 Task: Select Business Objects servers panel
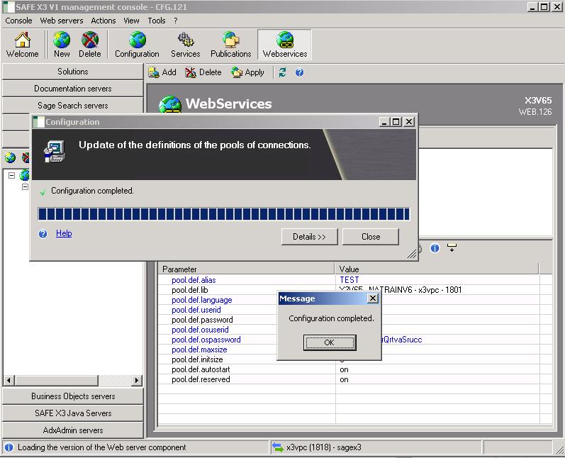[73, 396]
